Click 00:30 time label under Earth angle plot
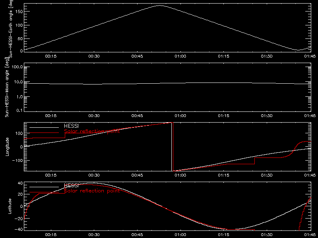 coord(94,56)
